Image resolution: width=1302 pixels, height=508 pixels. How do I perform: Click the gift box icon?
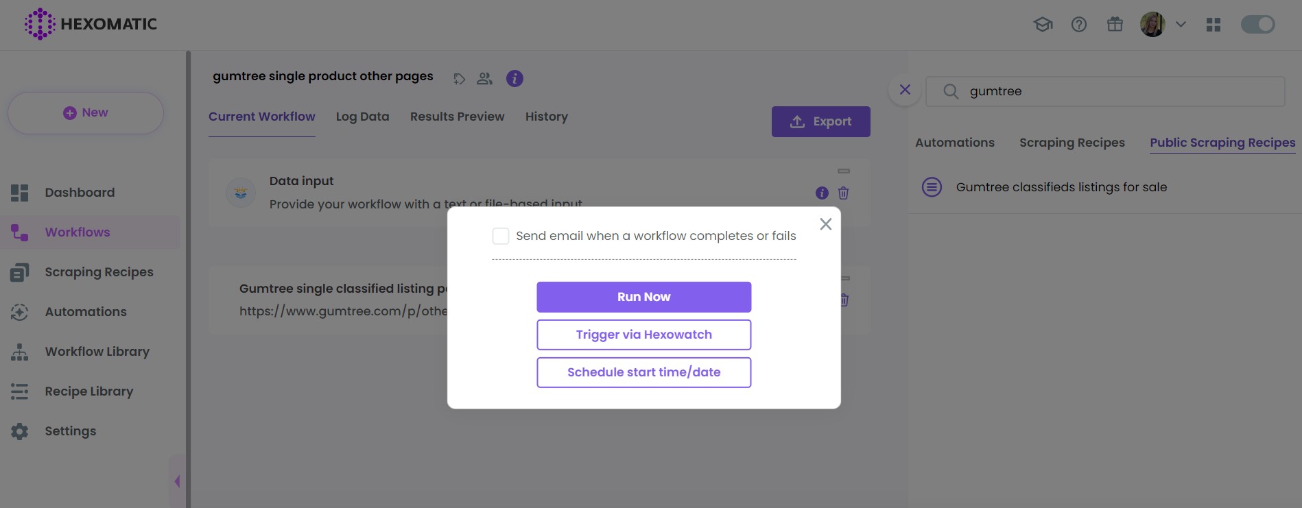click(x=1115, y=25)
